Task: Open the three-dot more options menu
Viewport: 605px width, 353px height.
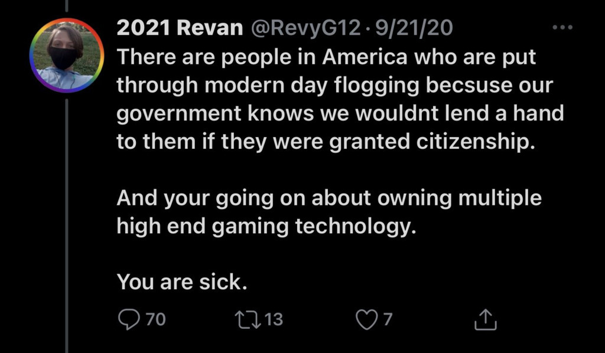Action: pos(561,28)
